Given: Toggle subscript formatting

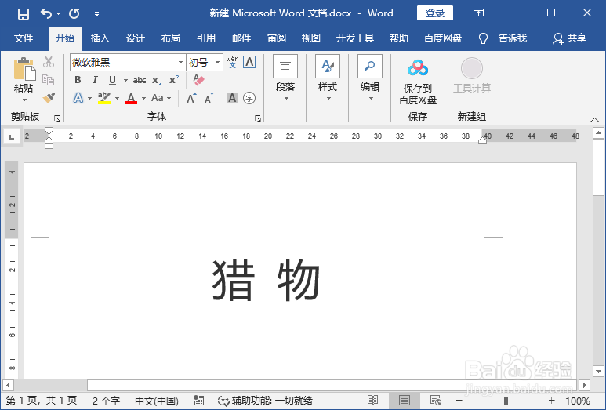Looking at the screenshot, I should click(157, 81).
